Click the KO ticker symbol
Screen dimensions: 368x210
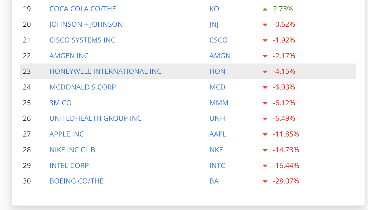click(x=214, y=9)
